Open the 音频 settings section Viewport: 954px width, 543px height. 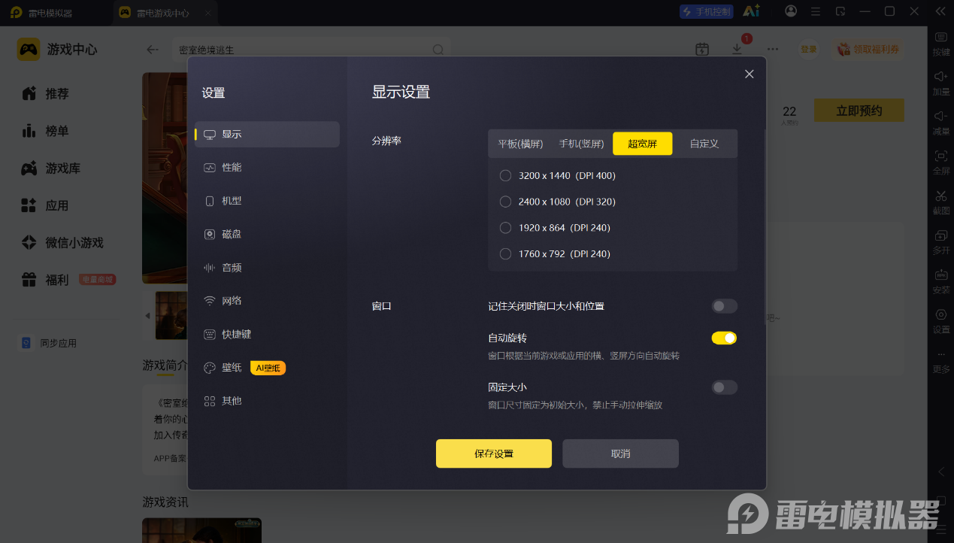[267, 268]
